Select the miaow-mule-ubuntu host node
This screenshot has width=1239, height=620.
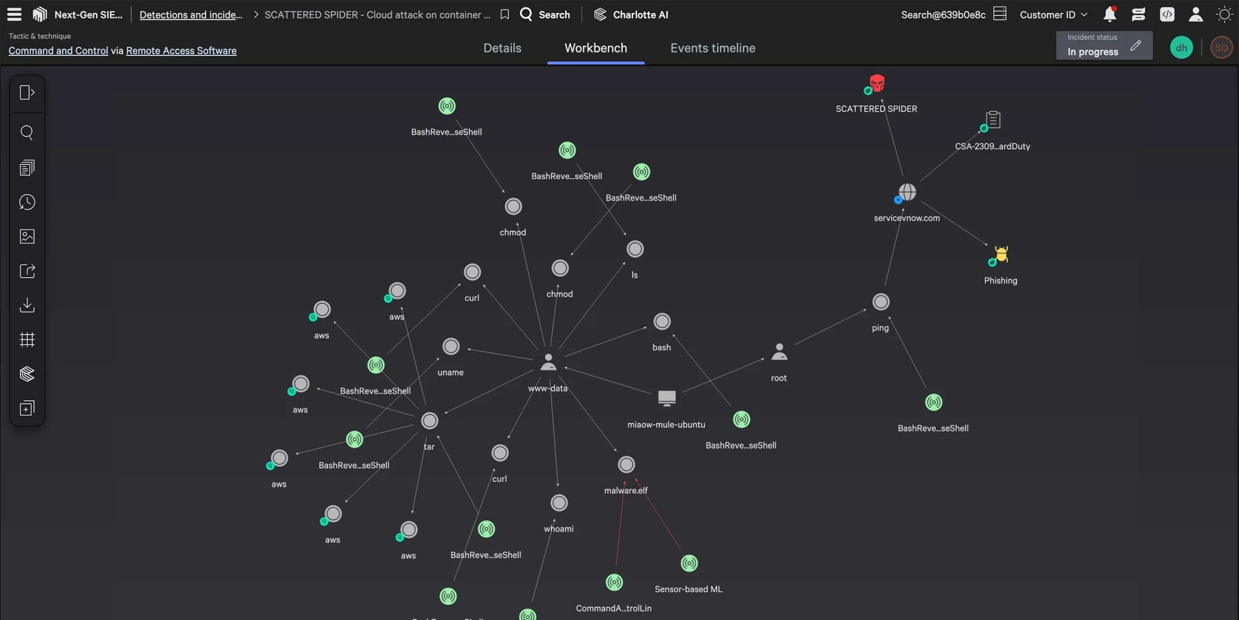click(666, 398)
